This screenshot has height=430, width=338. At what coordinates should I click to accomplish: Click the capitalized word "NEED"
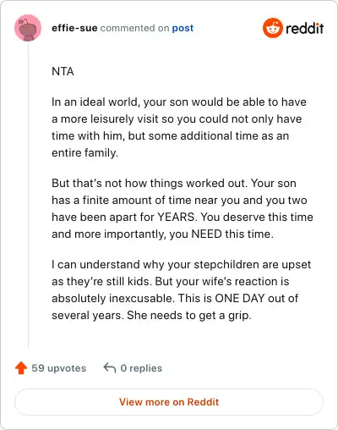[x=206, y=234]
